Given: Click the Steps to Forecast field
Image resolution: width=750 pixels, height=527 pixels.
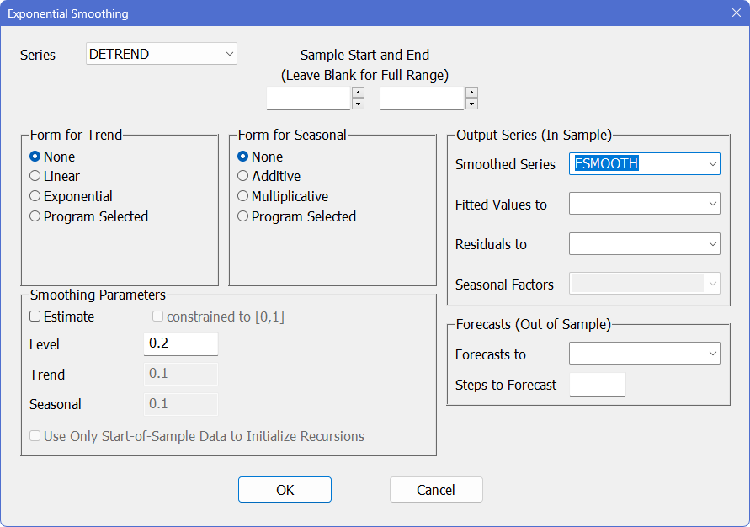Looking at the screenshot, I should click(597, 385).
